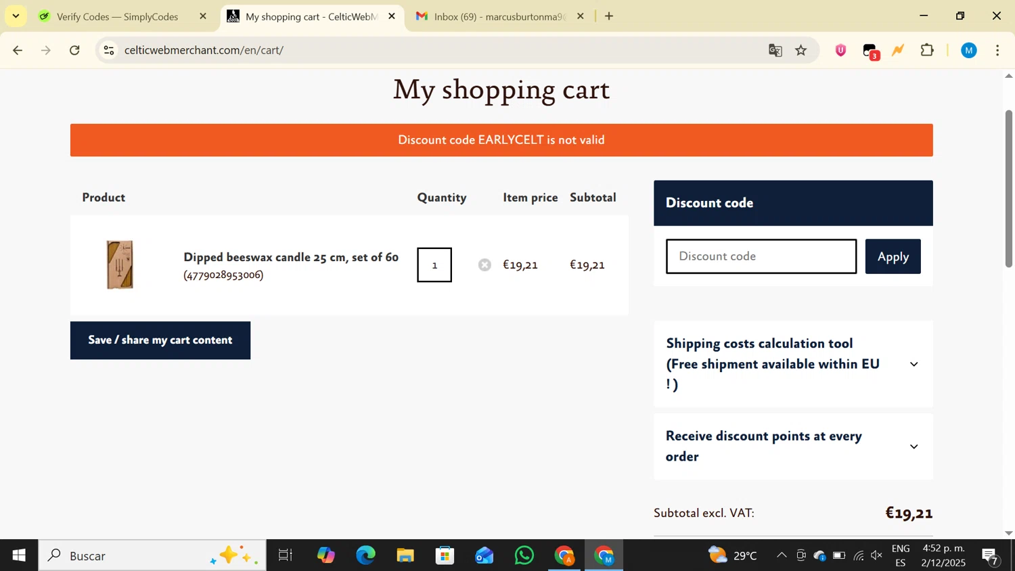Open network settings tray icon
Screen dimensions: 1015x571
click(859, 555)
